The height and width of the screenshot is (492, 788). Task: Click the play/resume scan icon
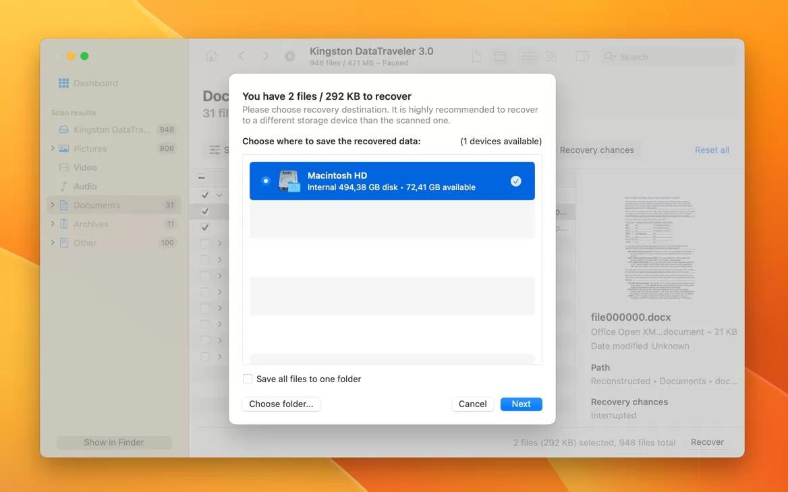(x=290, y=57)
